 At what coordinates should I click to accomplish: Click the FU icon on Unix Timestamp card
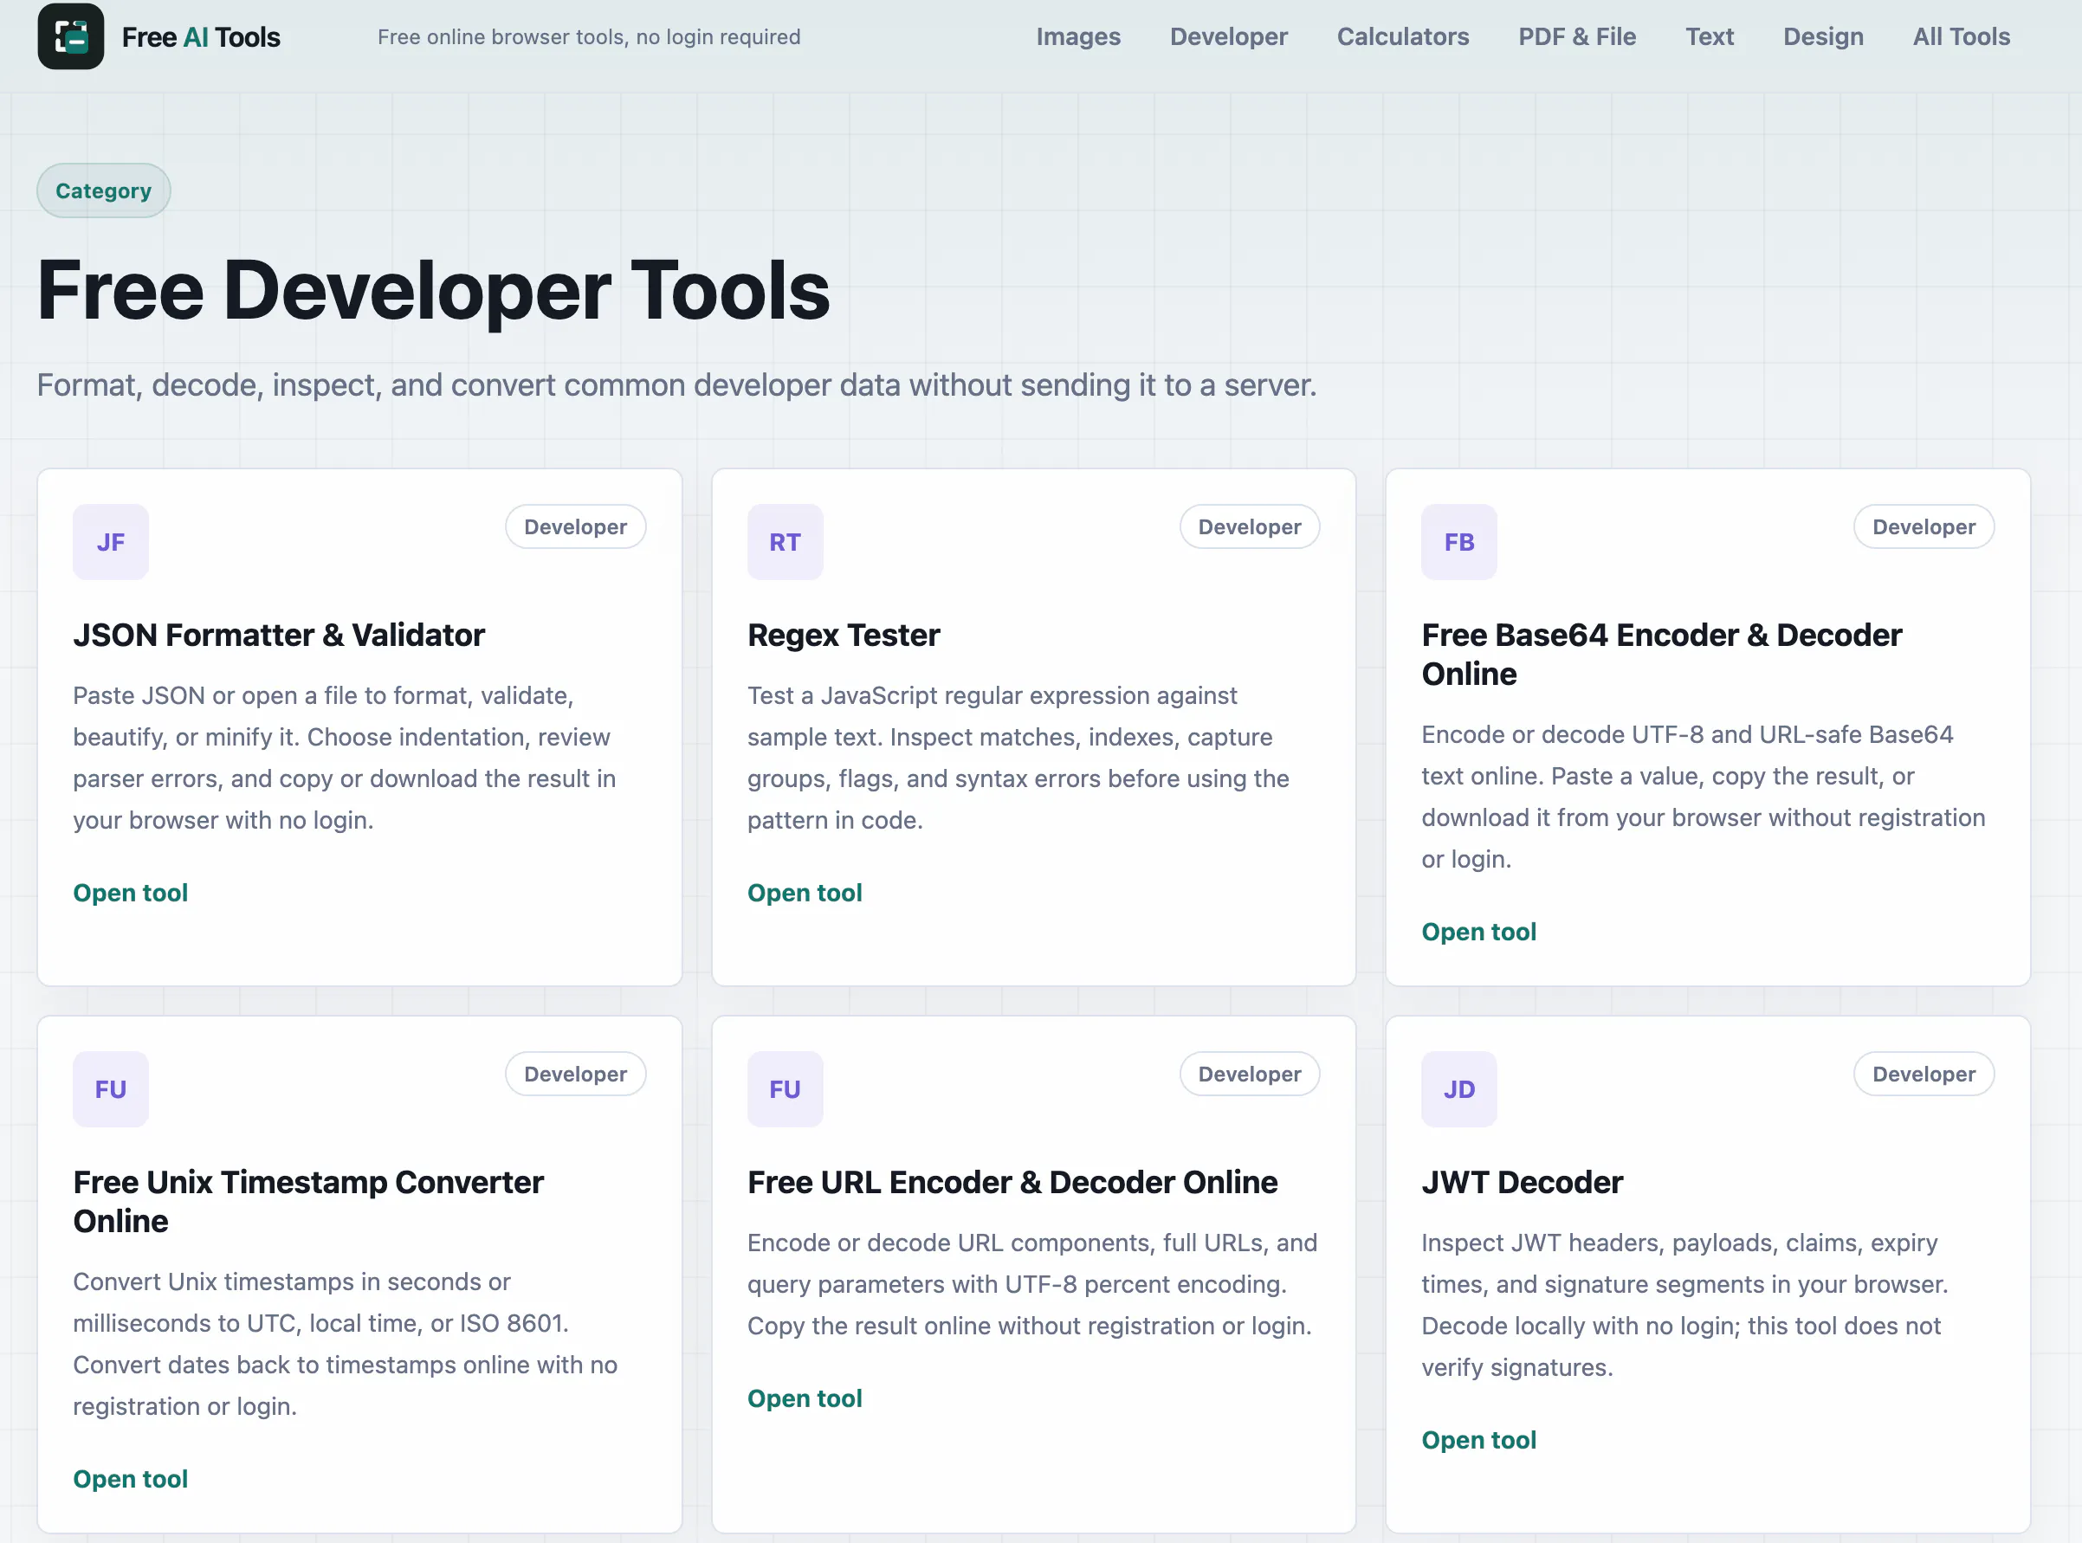[x=111, y=1089]
